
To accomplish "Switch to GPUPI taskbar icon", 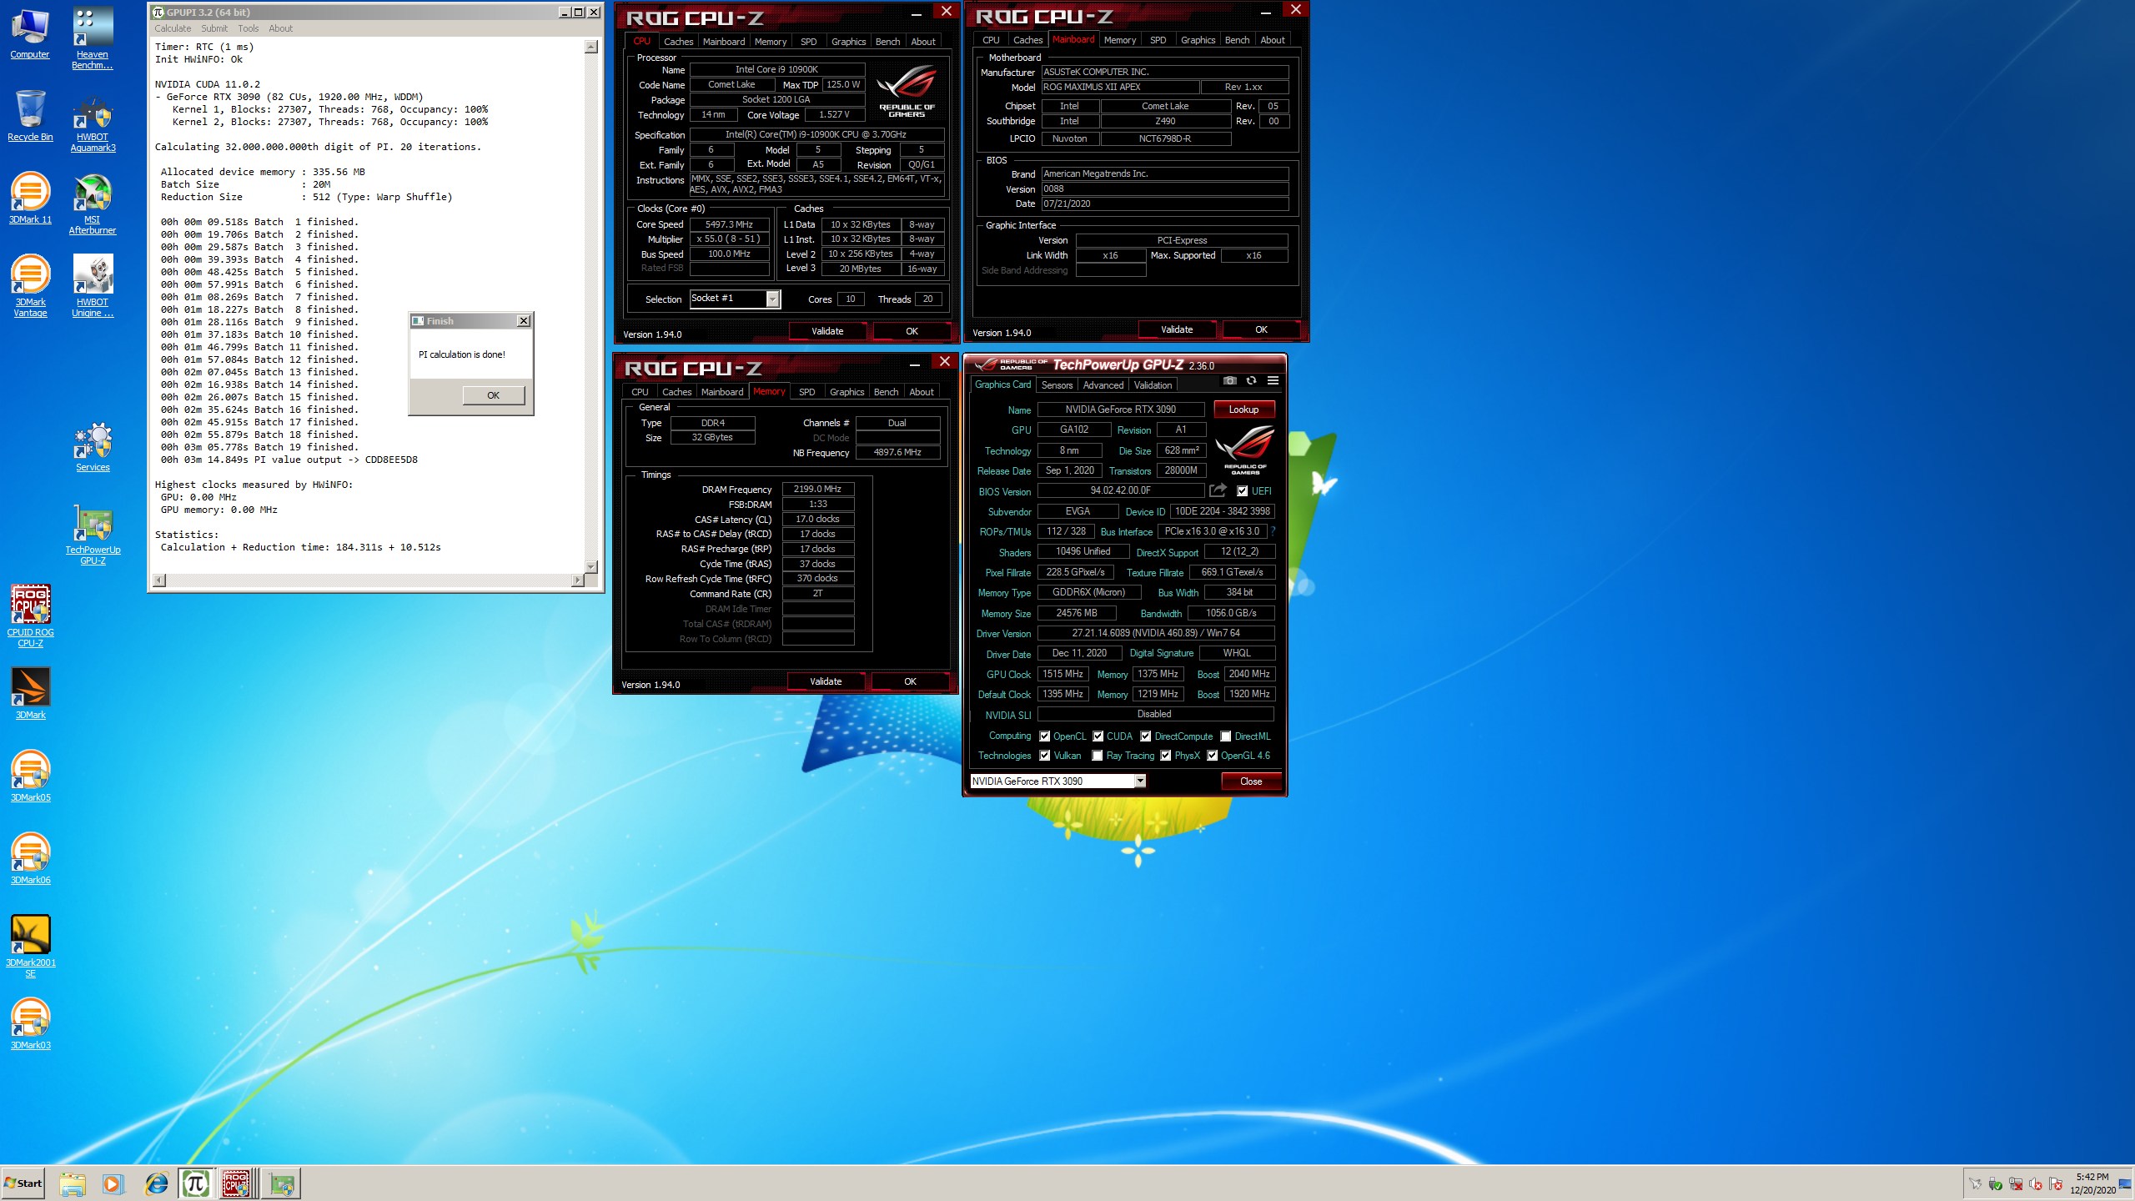I will coord(196,1183).
